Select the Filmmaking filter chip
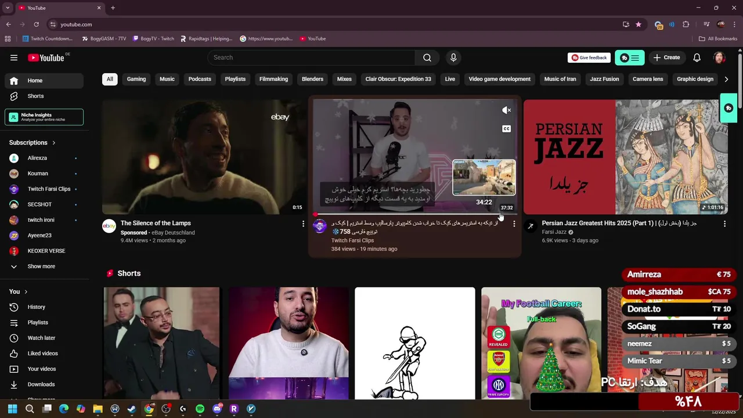Image resolution: width=743 pixels, height=418 pixels. pyautogui.click(x=273, y=79)
